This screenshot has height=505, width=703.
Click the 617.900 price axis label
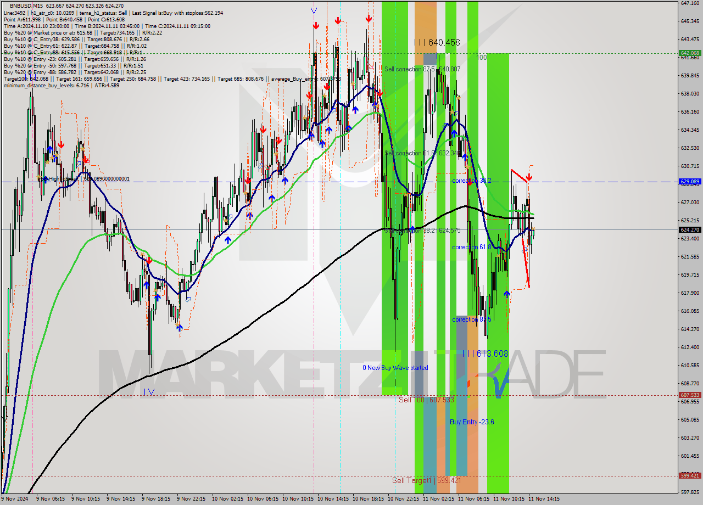(x=690, y=293)
